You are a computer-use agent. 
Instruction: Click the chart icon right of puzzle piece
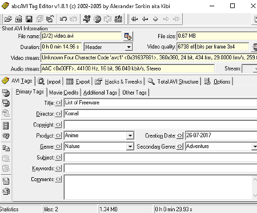click(118, 19)
